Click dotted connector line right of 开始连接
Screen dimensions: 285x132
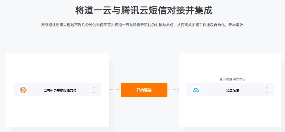pos(172,89)
